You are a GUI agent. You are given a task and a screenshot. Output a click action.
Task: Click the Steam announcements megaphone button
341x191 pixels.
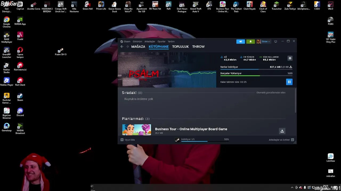(241, 41)
